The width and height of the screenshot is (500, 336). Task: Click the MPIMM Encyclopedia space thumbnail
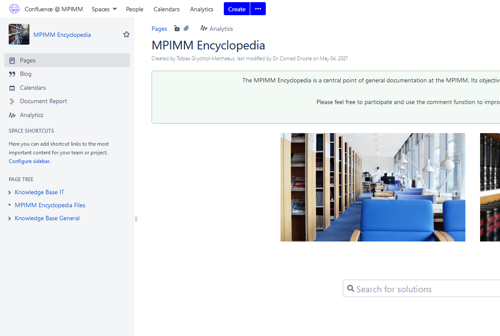[19, 34]
